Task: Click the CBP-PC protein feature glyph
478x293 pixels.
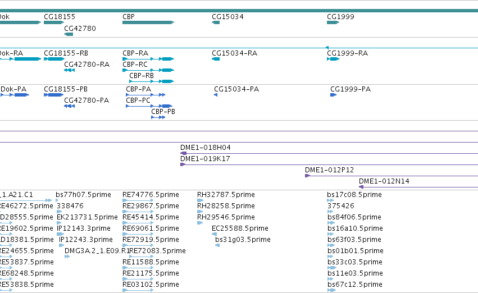Action: (149, 106)
